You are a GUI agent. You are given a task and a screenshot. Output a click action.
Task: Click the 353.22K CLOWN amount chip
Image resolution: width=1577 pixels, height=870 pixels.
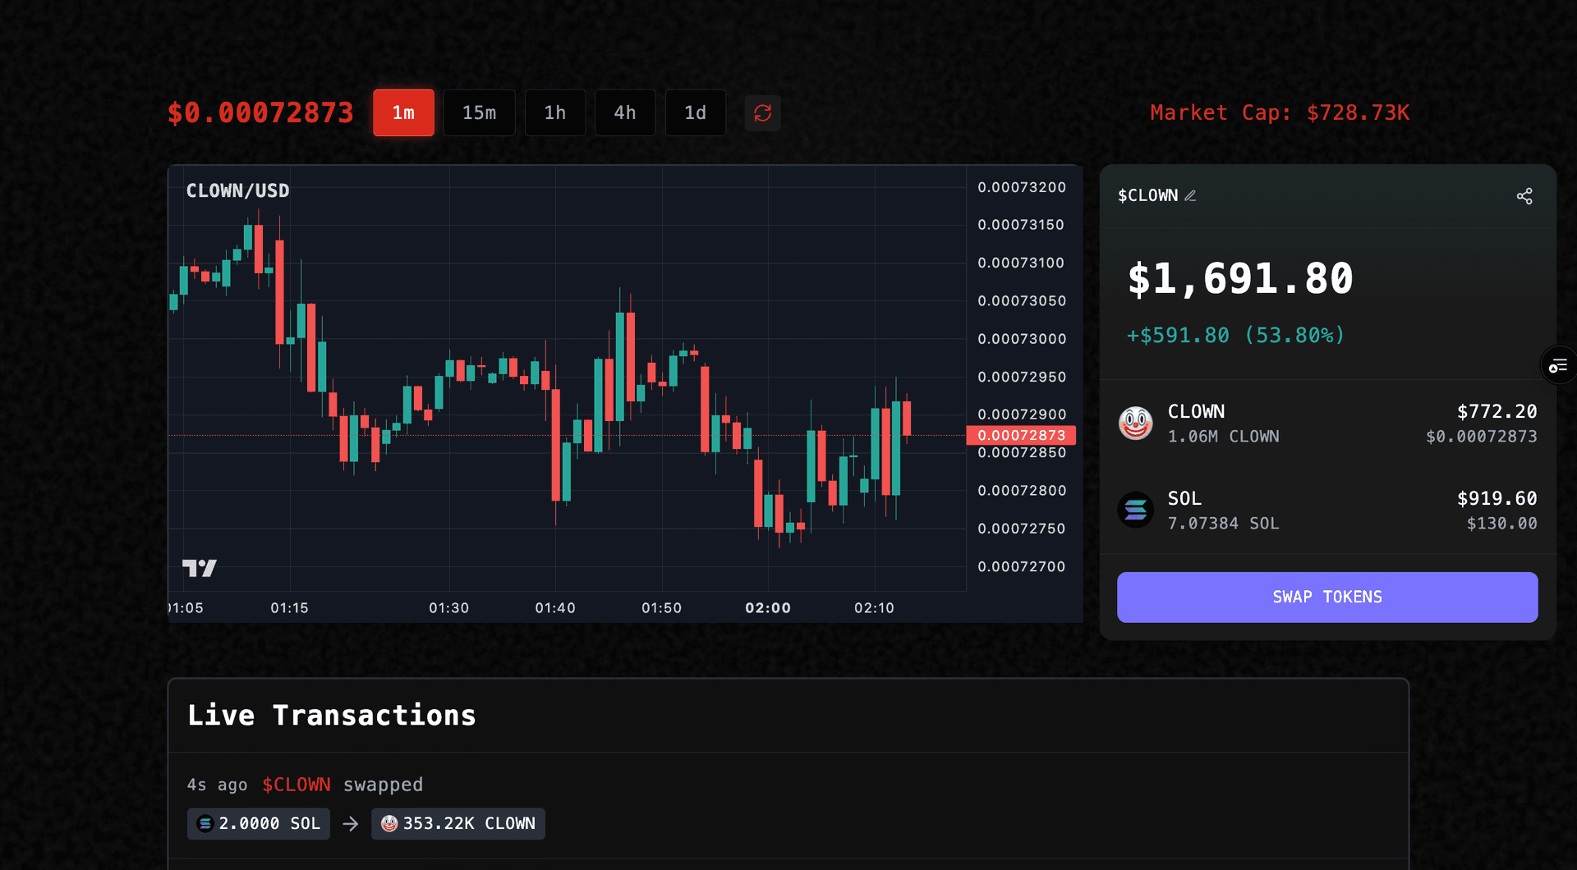coord(458,823)
